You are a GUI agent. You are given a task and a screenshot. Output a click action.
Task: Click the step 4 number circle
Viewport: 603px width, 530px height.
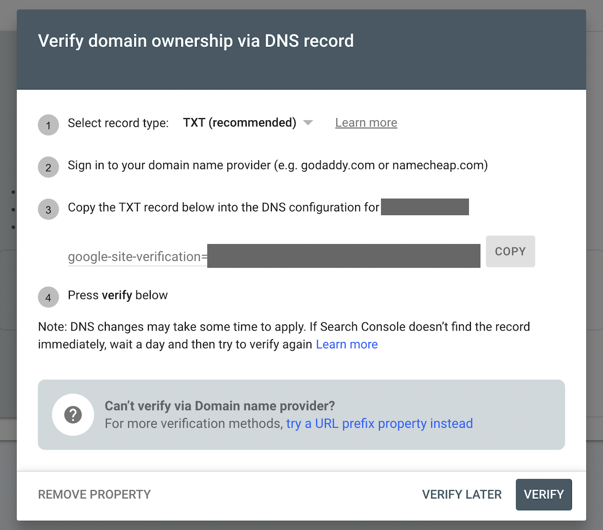[x=48, y=297]
